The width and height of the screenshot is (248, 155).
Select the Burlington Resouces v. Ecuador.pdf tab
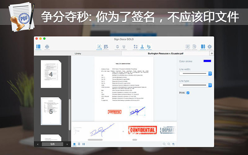(165, 53)
